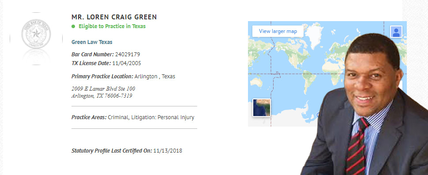
Task: Switch map to satellite imagery thumbnail
Action: pyautogui.click(x=262, y=108)
